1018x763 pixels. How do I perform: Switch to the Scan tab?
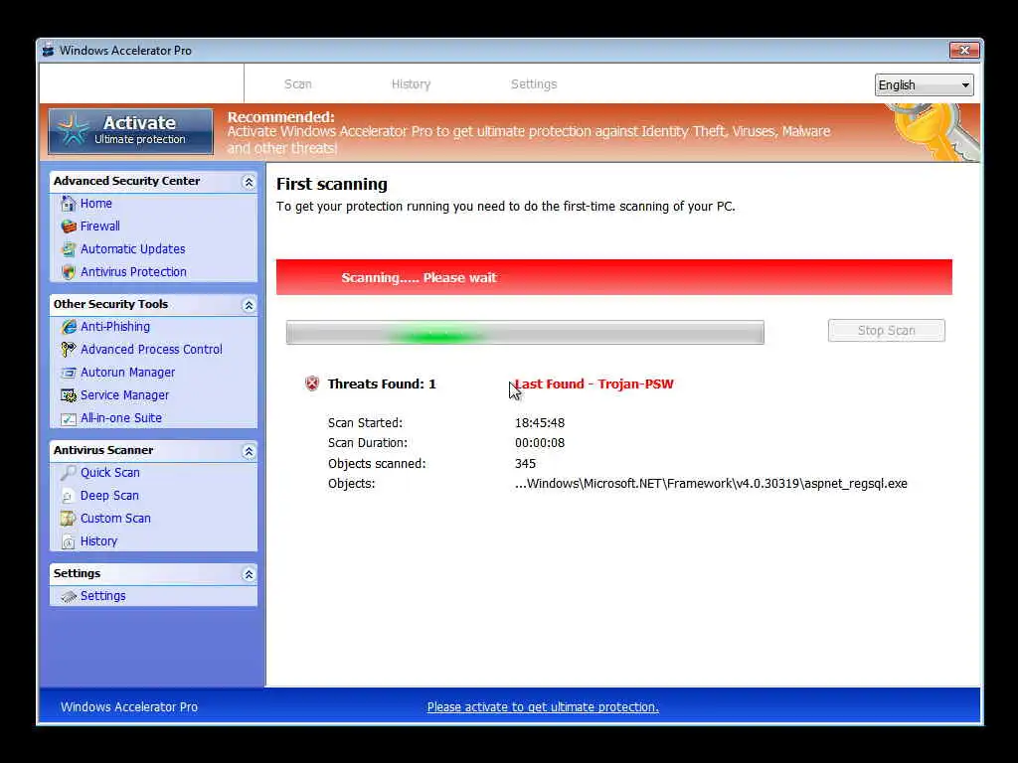298,84
